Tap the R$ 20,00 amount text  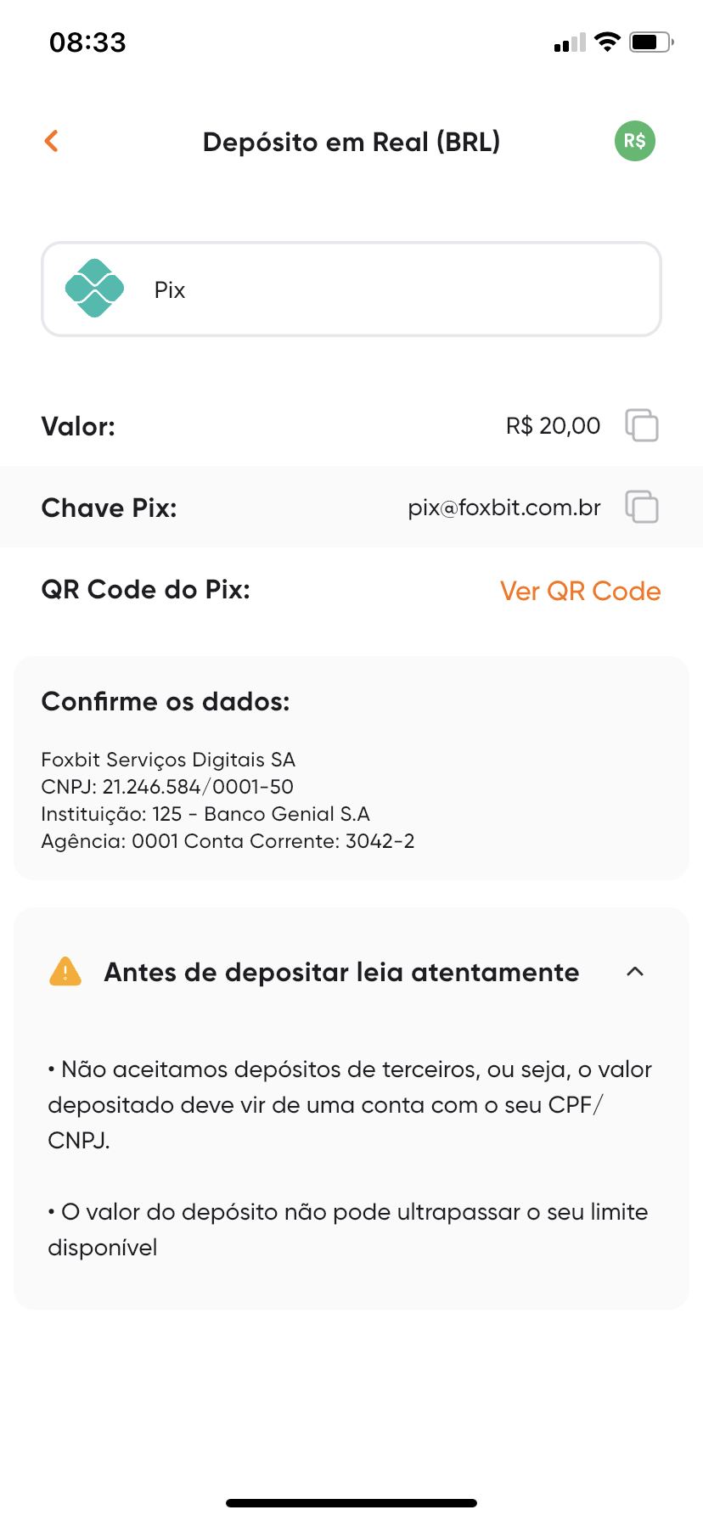click(553, 425)
